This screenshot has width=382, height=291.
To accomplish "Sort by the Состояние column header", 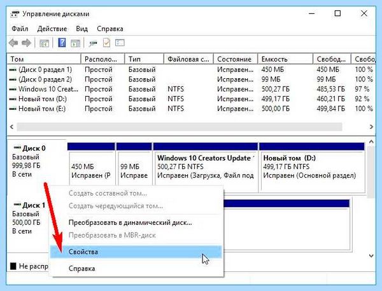I will tap(236, 59).
